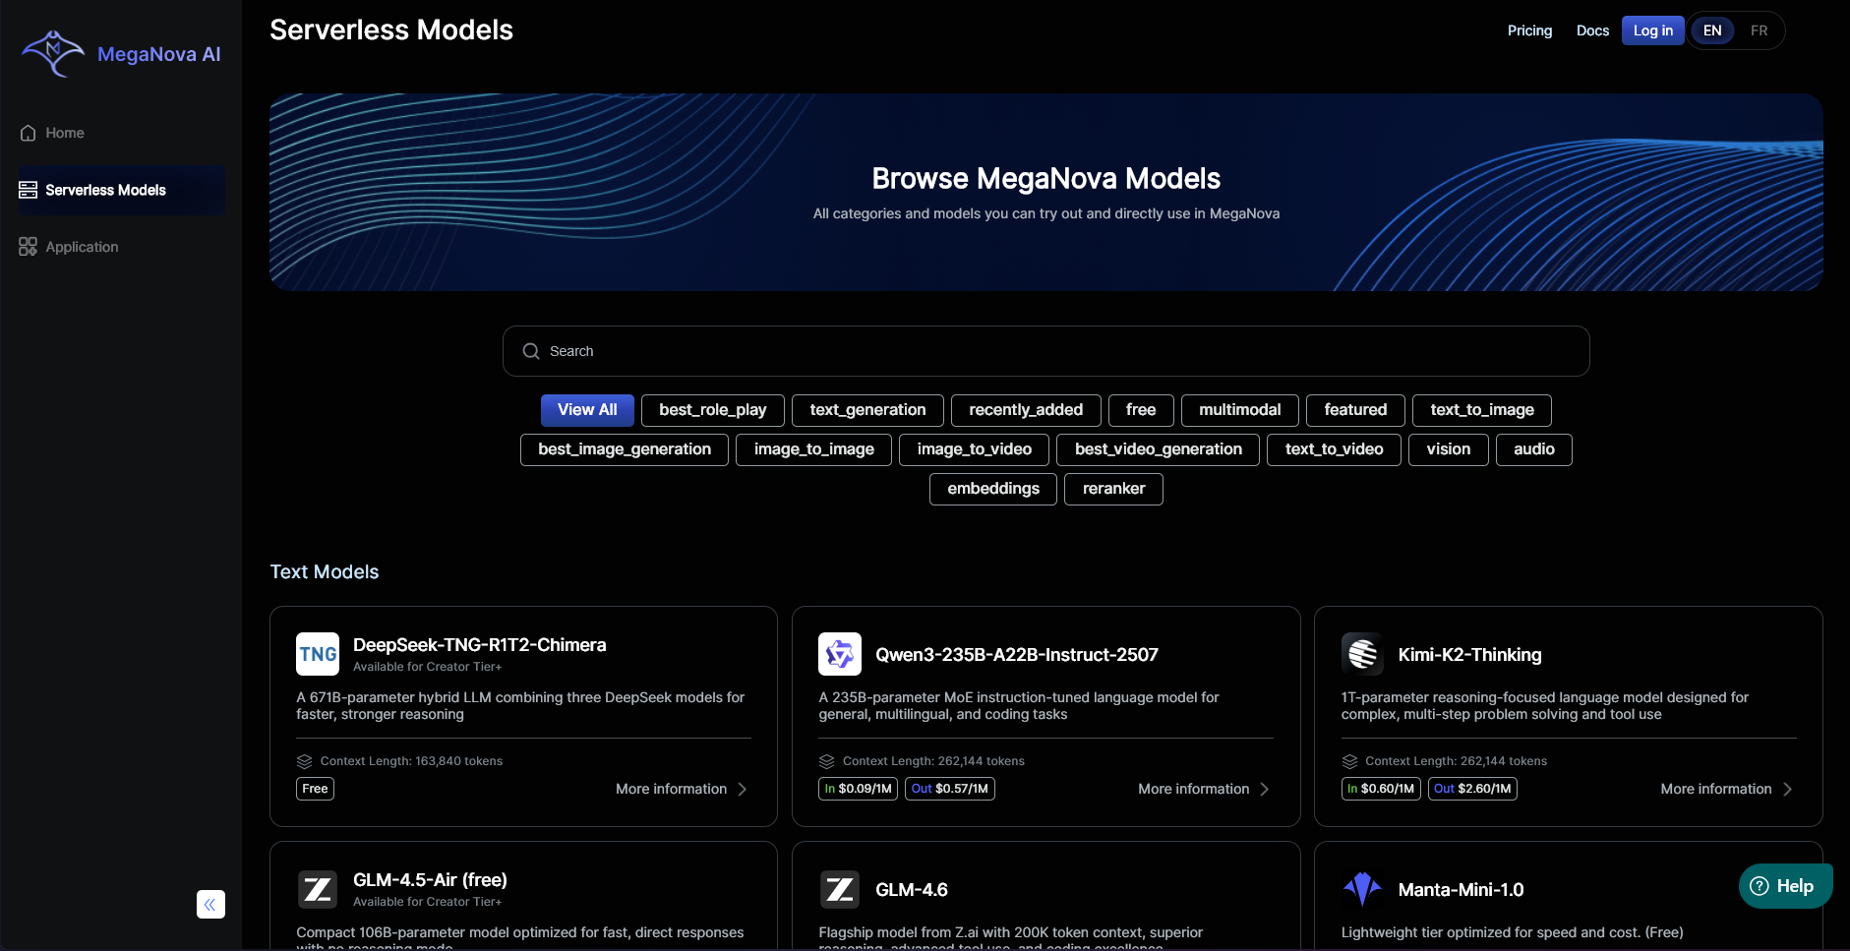
Task: Click the Manta-Mini-1.0 blue logo icon
Action: 1362,889
